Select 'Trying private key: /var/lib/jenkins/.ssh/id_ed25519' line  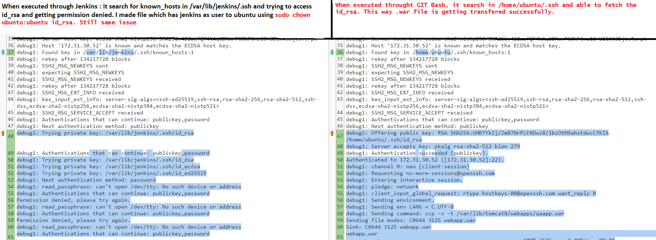click(112, 173)
